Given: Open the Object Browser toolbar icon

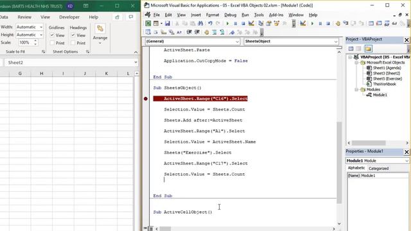Looking at the screenshot, I should (x=277, y=23).
